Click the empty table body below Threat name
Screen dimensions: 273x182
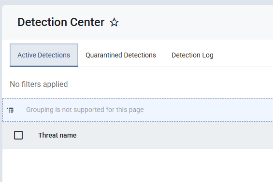click(138, 165)
